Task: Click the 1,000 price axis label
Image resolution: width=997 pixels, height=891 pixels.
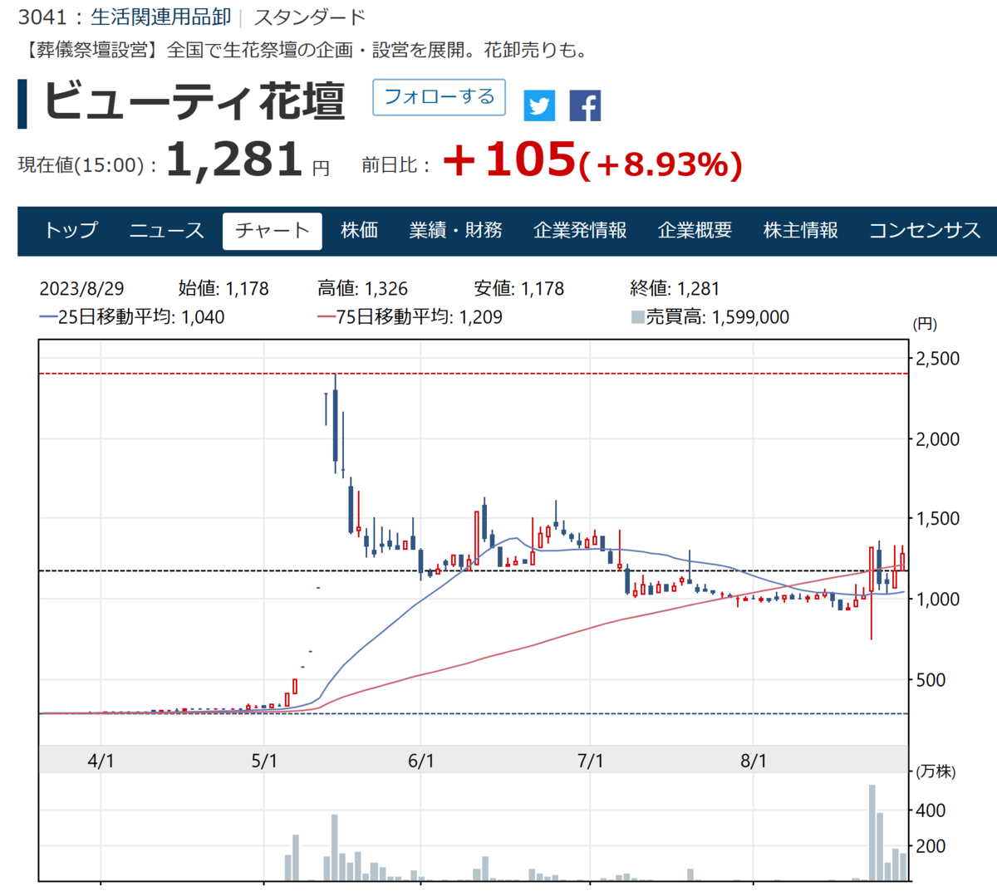Action: (937, 599)
